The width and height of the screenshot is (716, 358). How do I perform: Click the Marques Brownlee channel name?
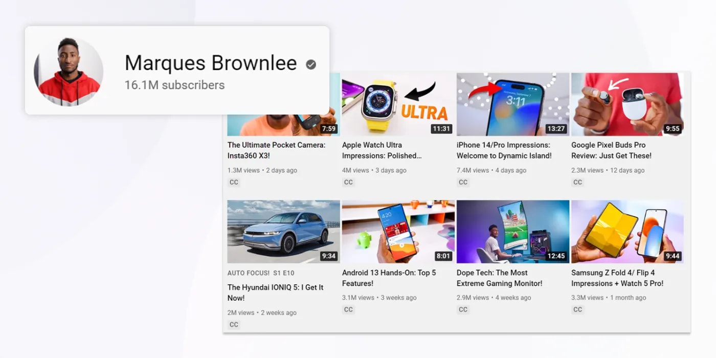tap(211, 63)
